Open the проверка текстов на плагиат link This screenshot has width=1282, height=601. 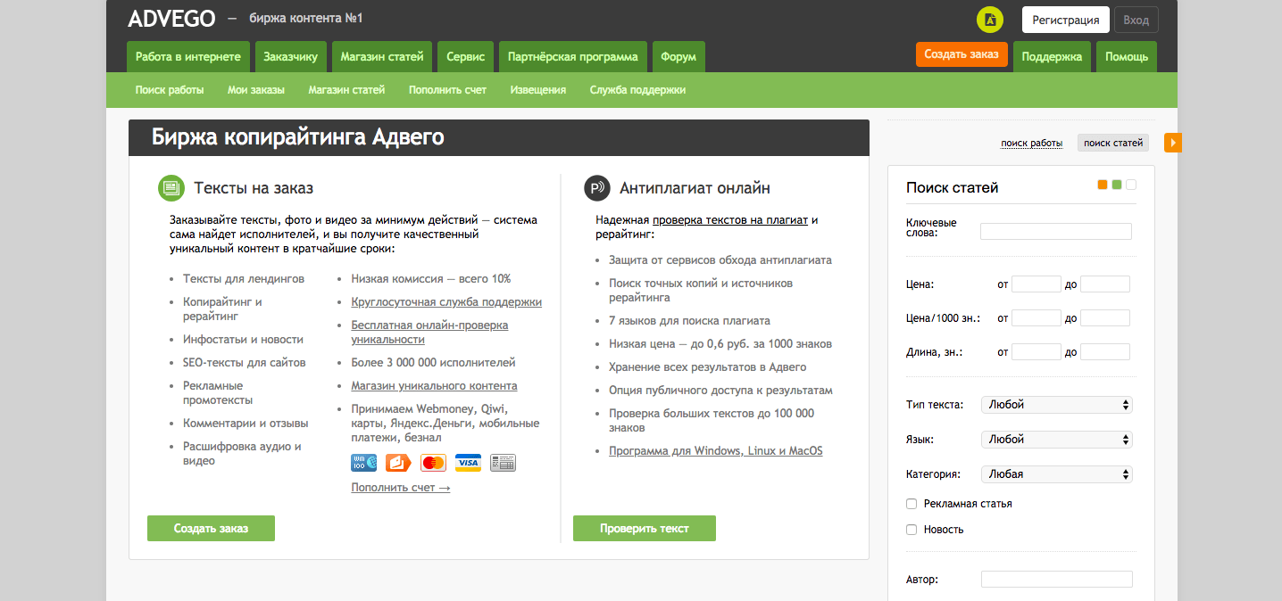[730, 220]
